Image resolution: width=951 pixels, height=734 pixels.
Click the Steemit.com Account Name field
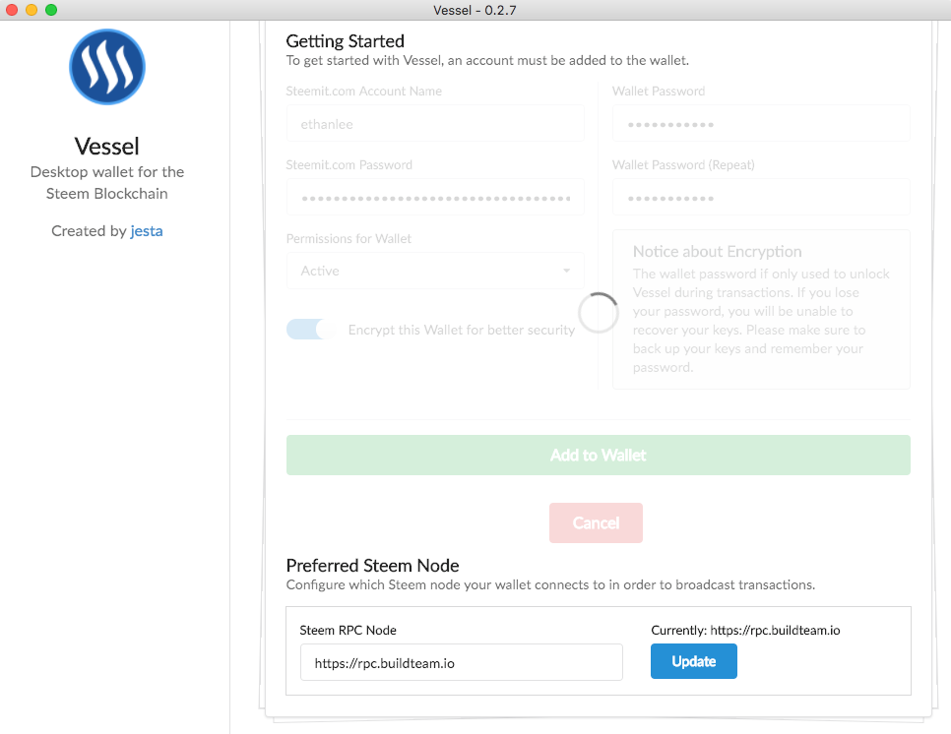pos(435,124)
